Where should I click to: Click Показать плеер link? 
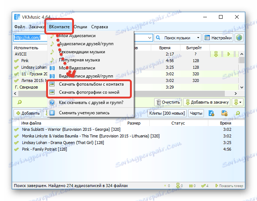229,186
